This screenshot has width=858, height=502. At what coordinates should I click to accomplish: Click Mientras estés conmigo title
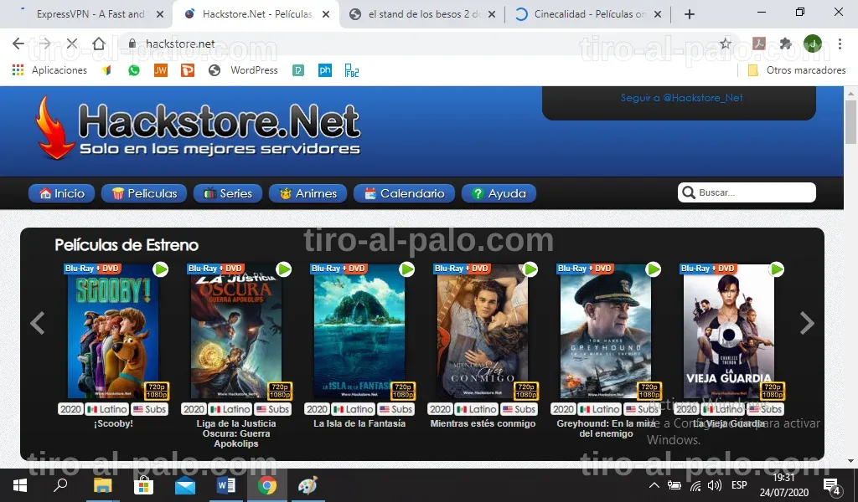click(x=483, y=423)
